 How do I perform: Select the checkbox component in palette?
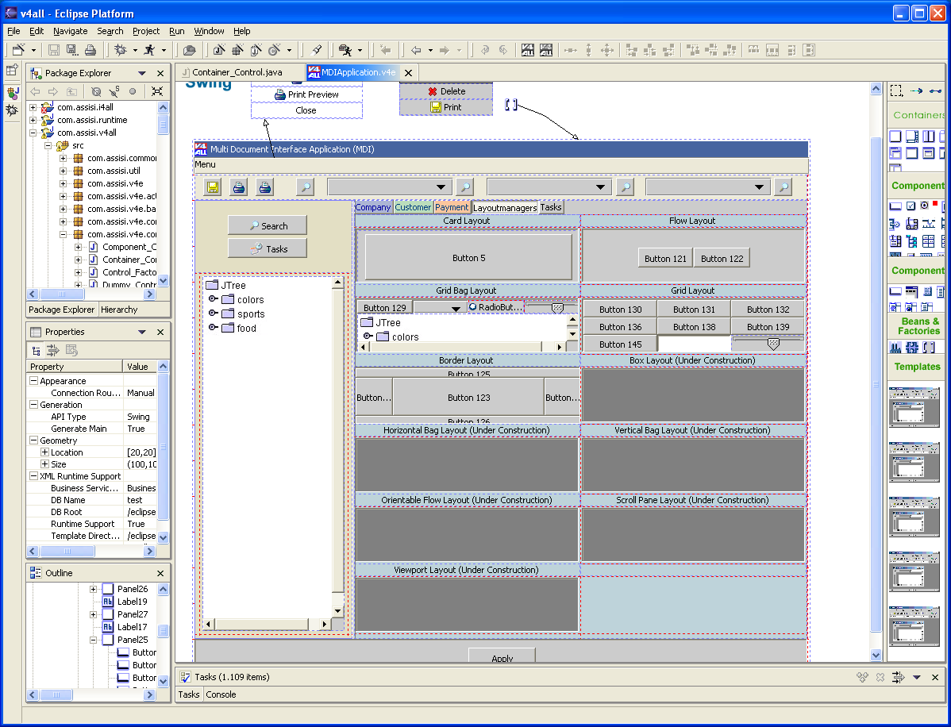coord(911,206)
